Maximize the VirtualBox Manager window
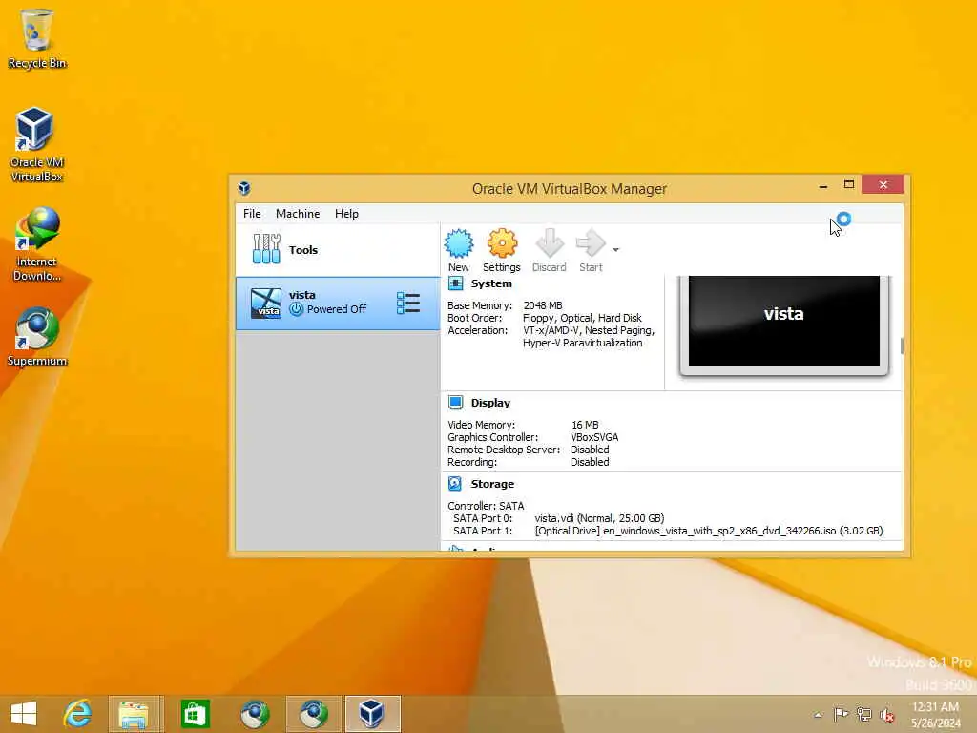The image size is (977, 733). 848,185
